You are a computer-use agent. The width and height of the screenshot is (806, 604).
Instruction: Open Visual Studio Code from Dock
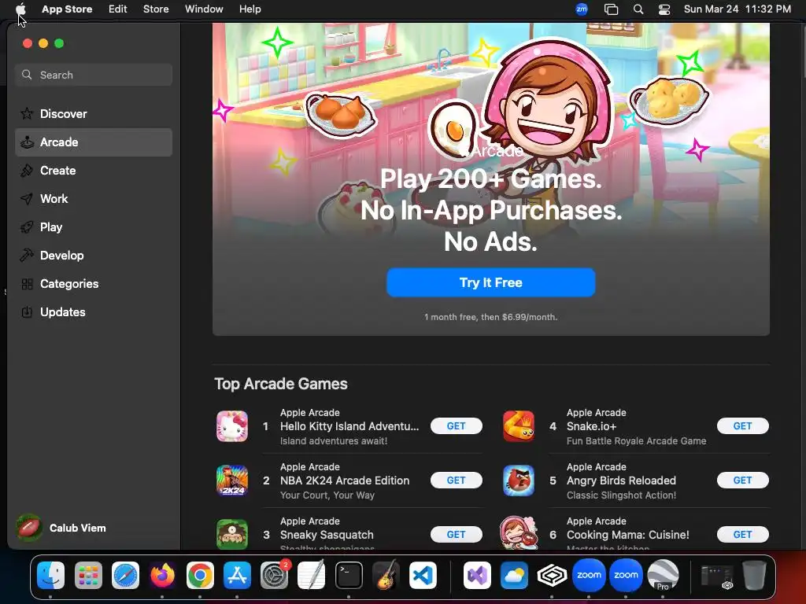[x=423, y=575]
